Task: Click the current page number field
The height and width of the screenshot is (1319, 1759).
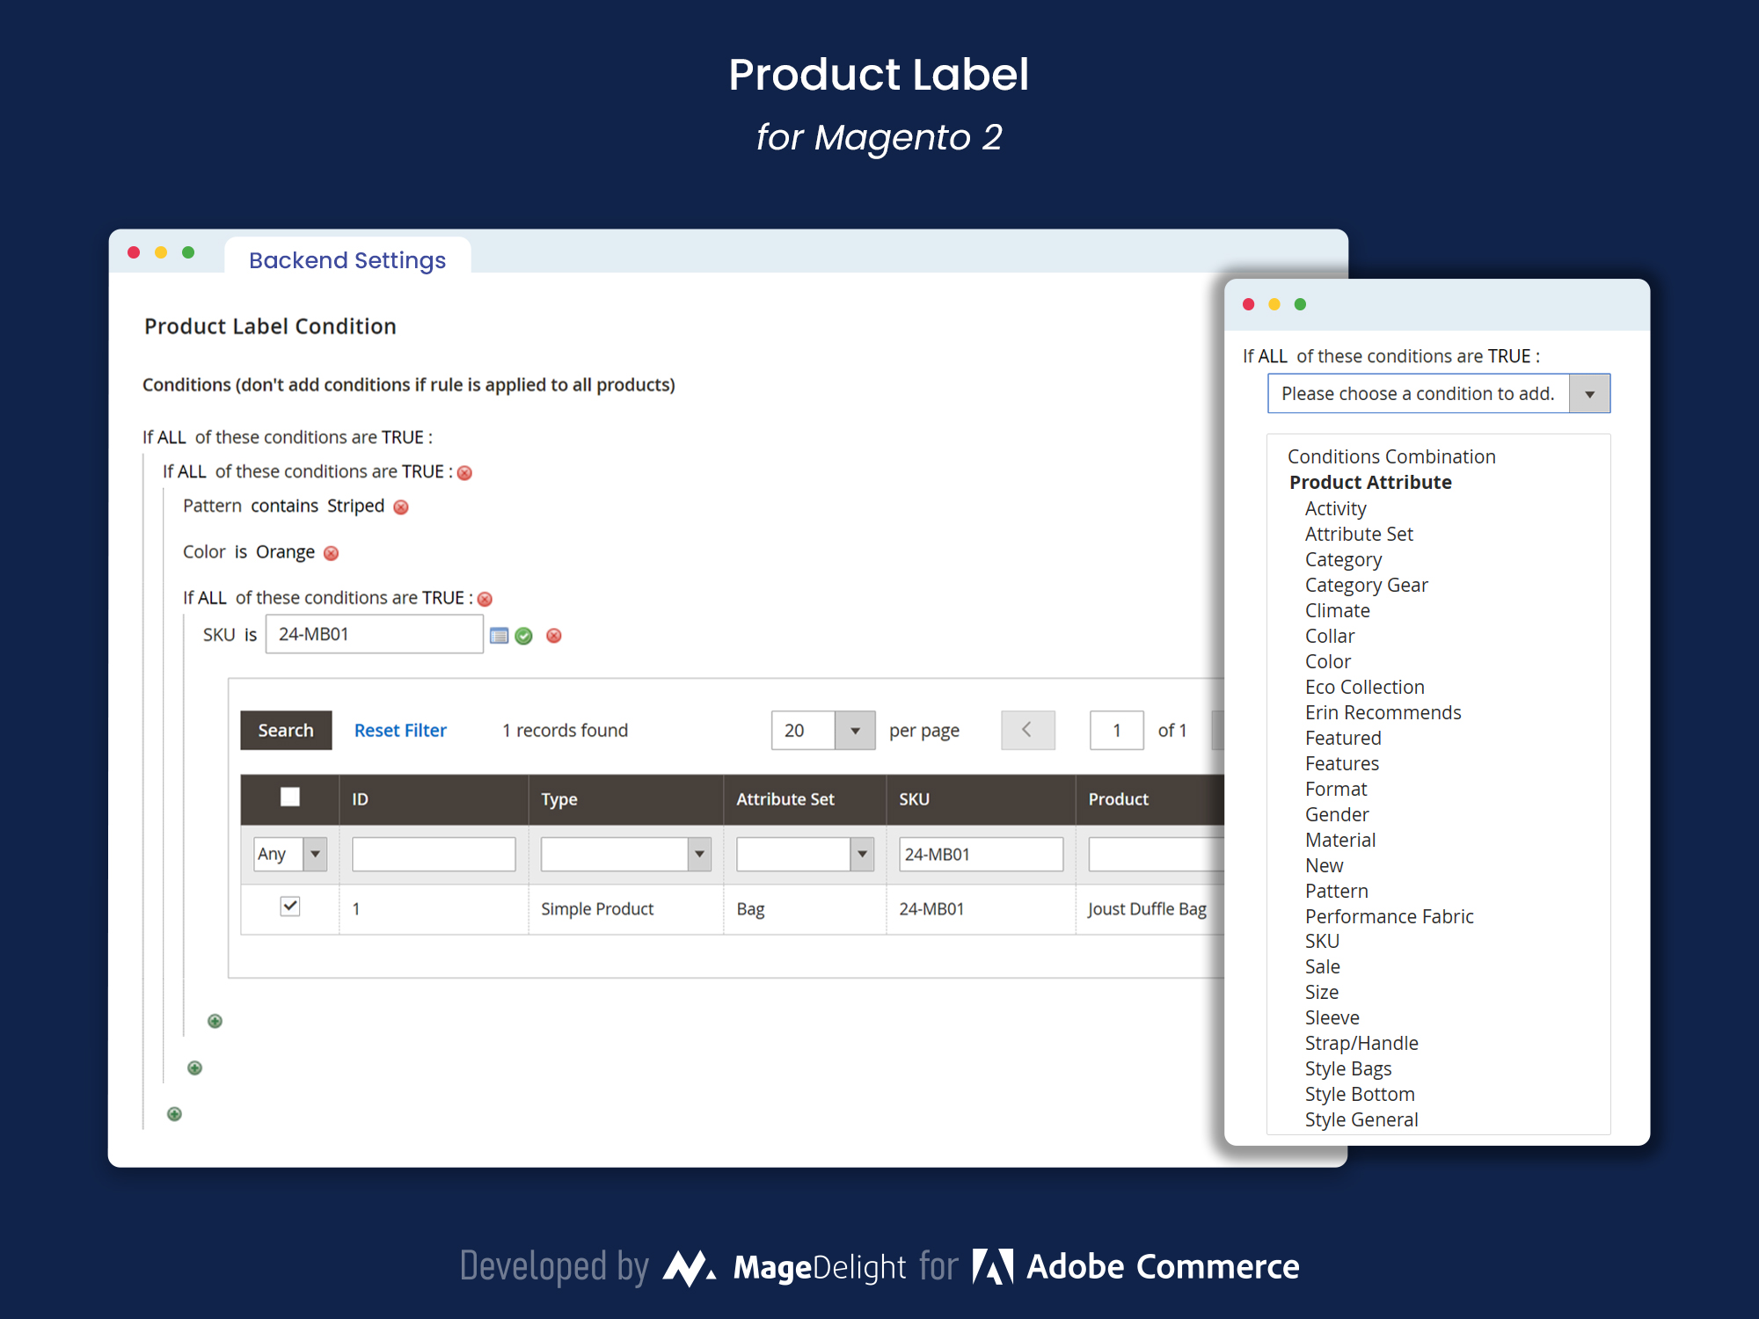Action: [1117, 730]
